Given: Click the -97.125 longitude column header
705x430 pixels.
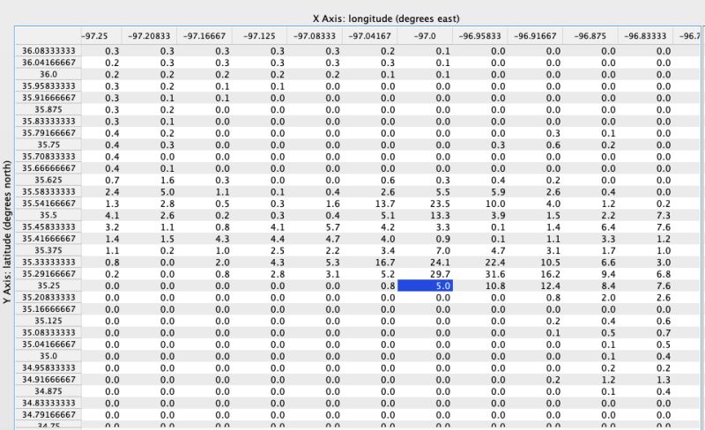Looking at the screenshot, I should pos(259,36).
